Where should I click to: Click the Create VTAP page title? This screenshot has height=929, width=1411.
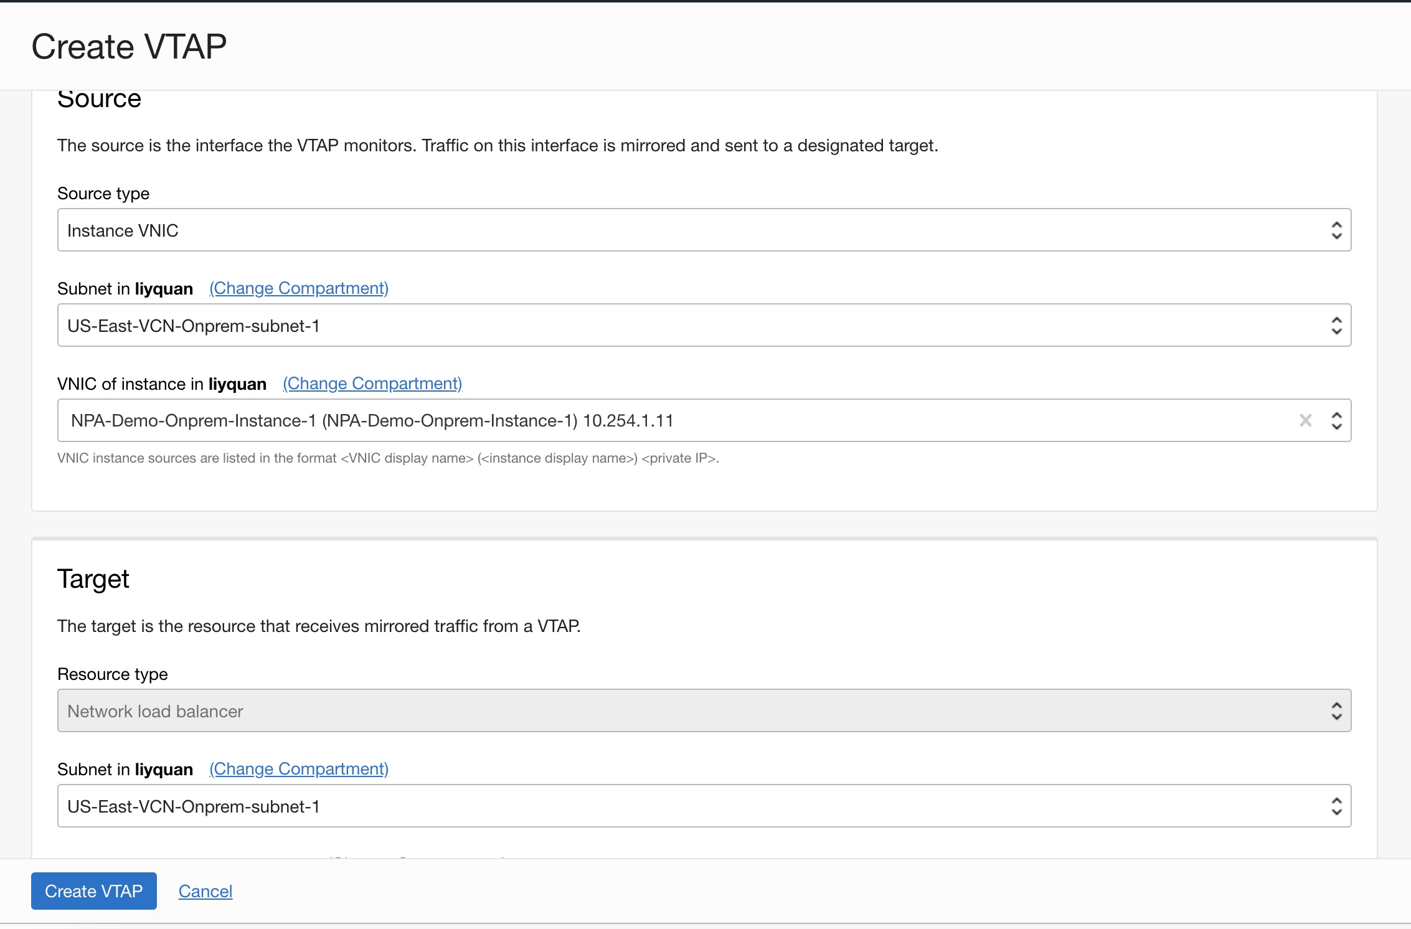tap(129, 47)
